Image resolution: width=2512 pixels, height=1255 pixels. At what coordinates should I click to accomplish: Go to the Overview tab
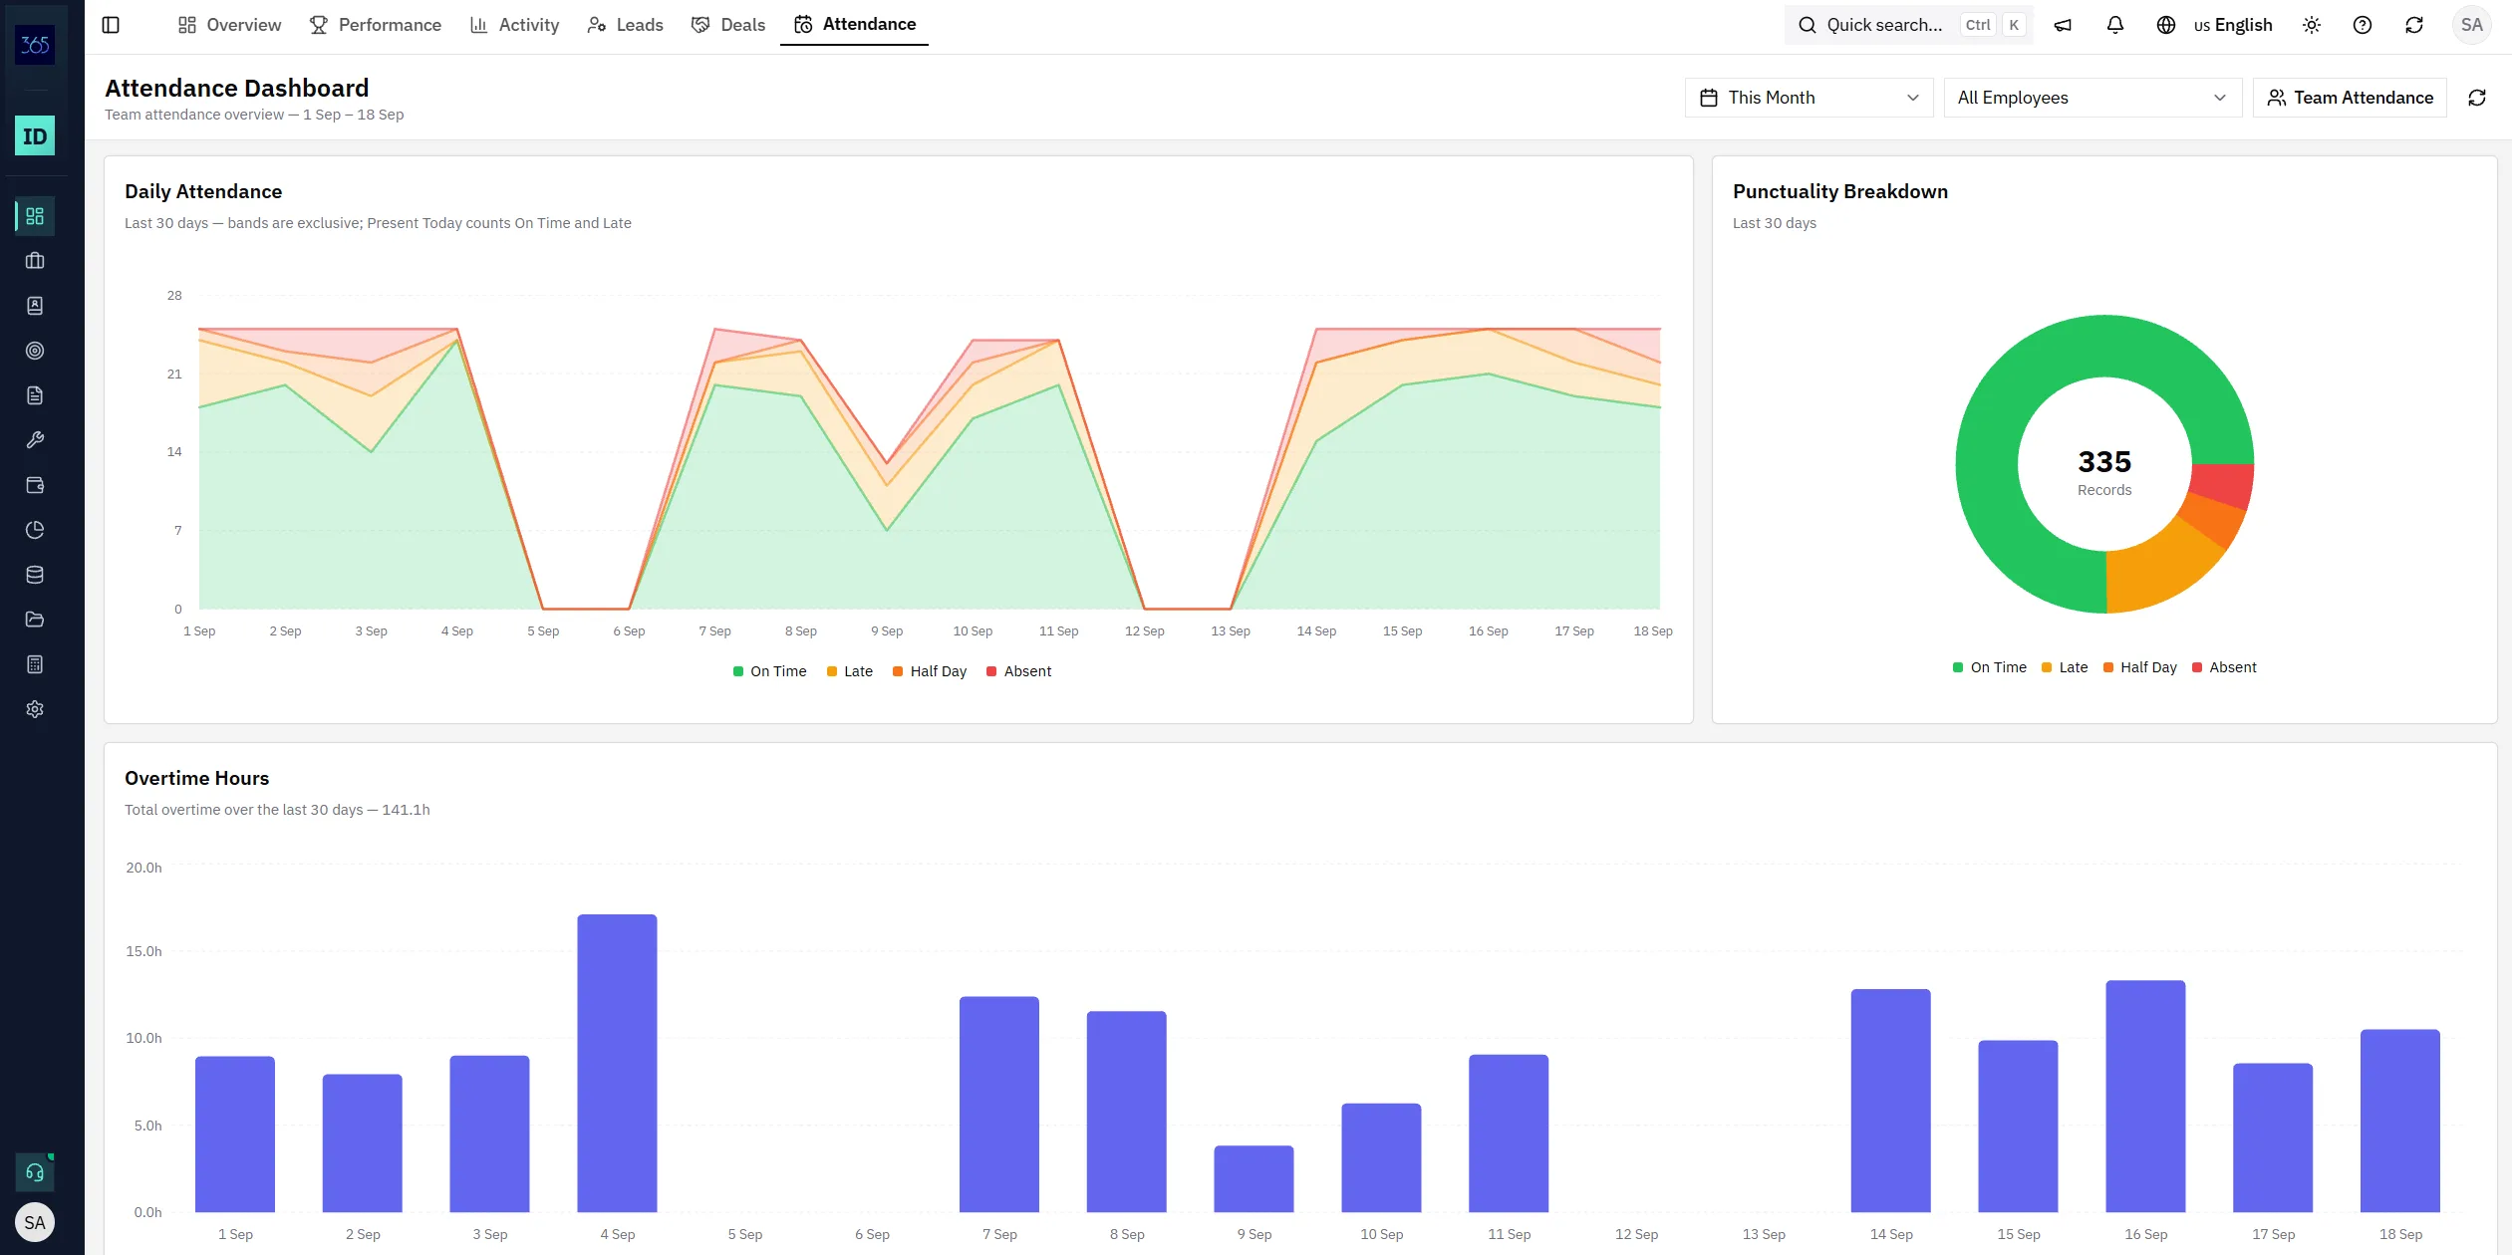pos(229,25)
